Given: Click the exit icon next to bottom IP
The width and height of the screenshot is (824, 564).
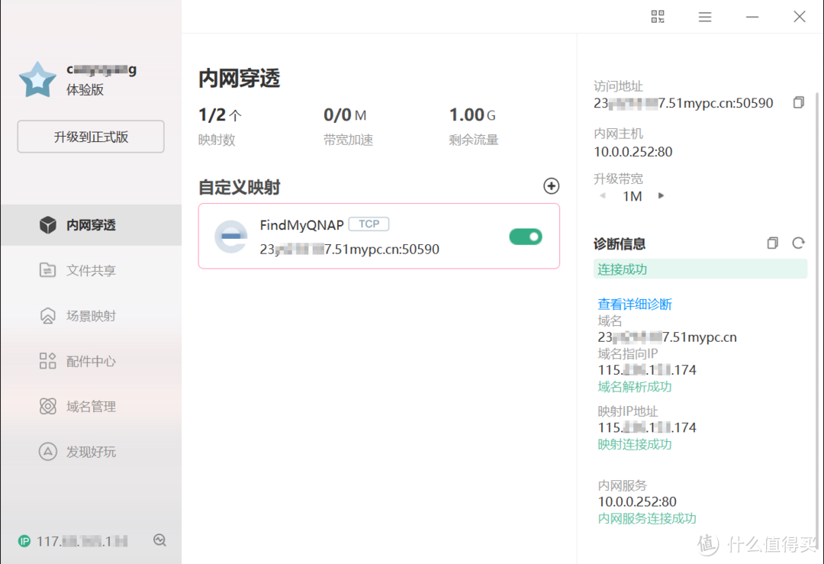Looking at the screenshot, I should pos(159,540).
